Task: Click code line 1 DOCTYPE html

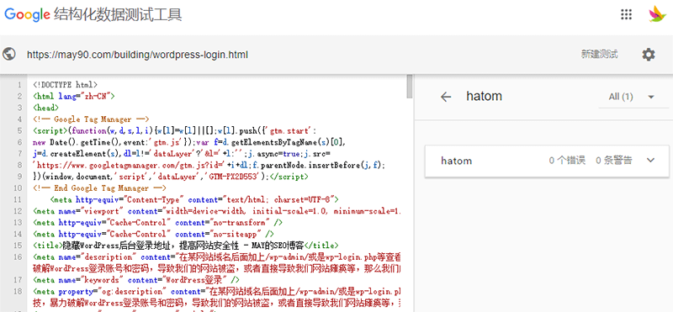Action: click(66, 85)
